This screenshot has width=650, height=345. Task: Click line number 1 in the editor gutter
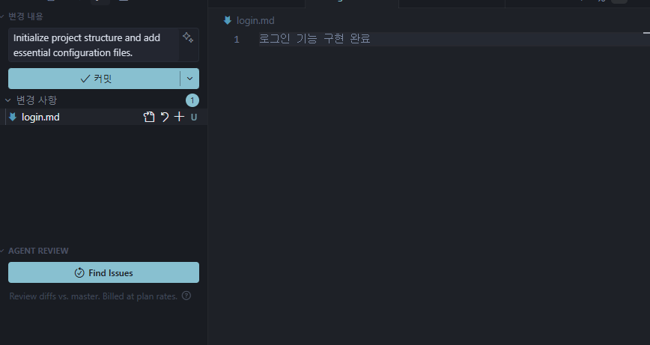pos(237,39)
